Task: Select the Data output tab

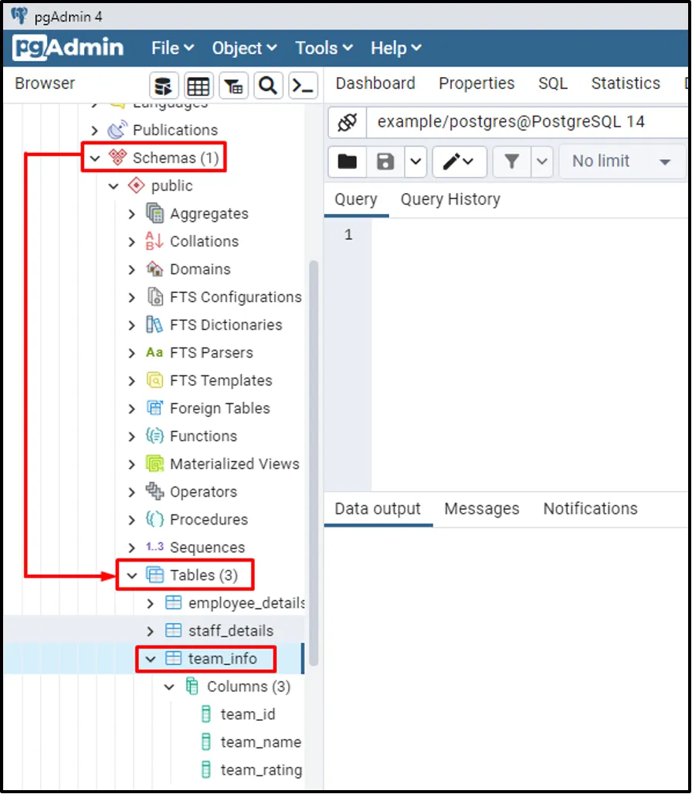Action: click(378, 508)
